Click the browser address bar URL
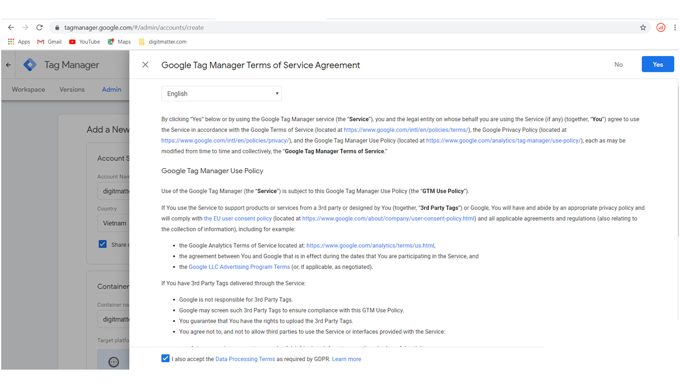Screen dimensions: 680x390 [x=134, y=27]
